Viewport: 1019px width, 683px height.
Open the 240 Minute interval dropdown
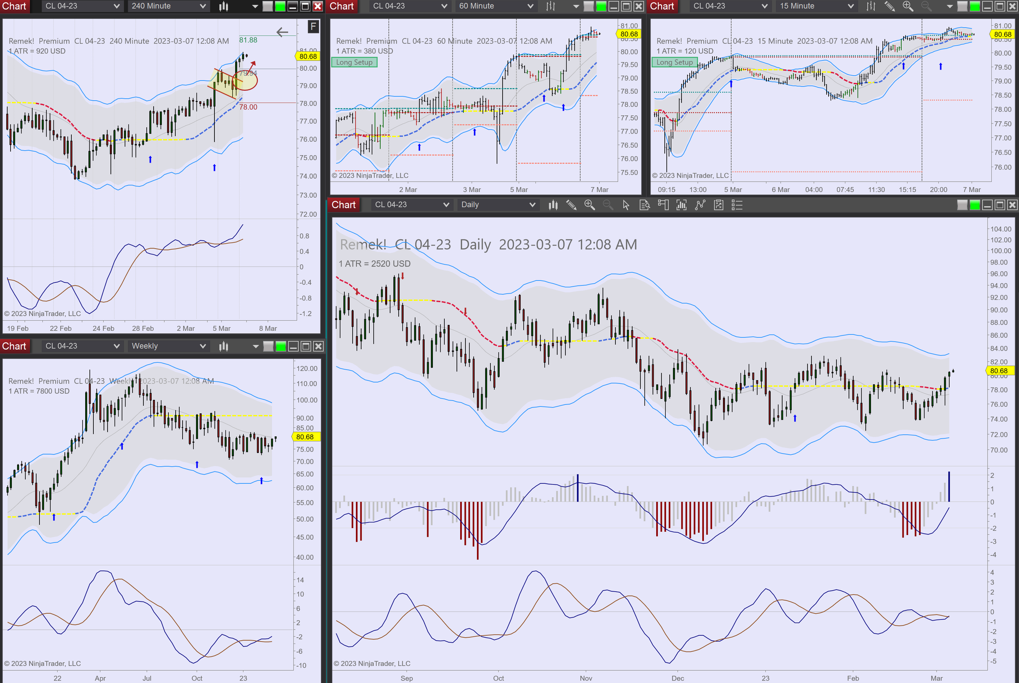click(x=169, y=6)
